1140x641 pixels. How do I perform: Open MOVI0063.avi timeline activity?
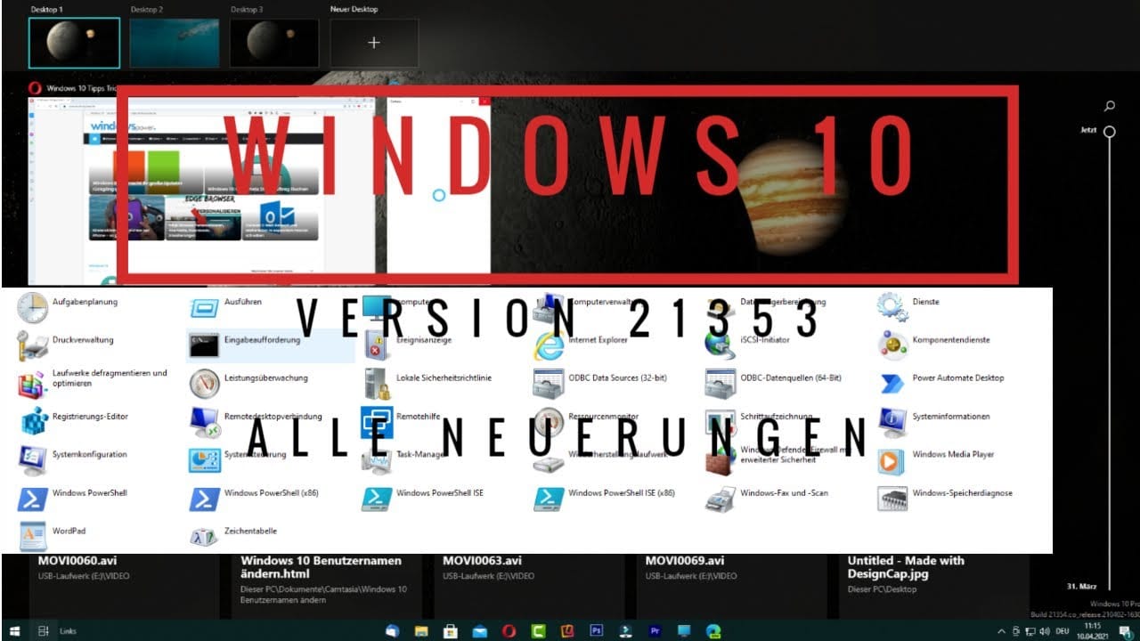coord(531,586)
